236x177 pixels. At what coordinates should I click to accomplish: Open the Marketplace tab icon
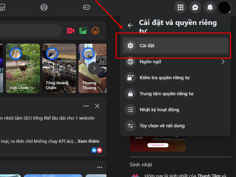point(2,7)
